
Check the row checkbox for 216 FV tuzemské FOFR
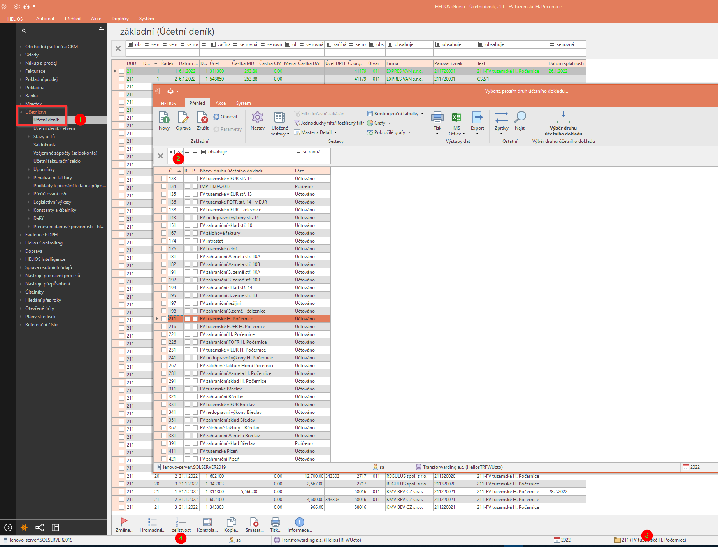[163, 327]
